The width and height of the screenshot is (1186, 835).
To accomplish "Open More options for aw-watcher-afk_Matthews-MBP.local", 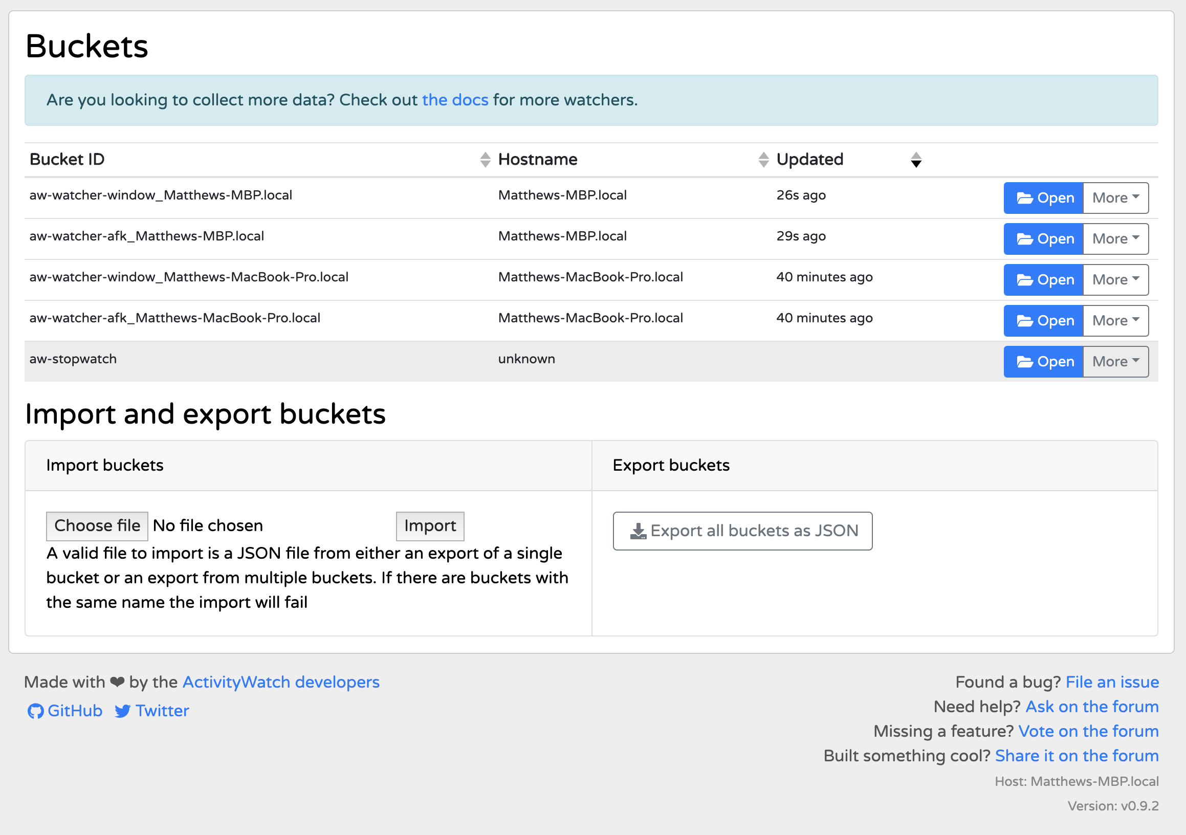I will point(1115,238).
